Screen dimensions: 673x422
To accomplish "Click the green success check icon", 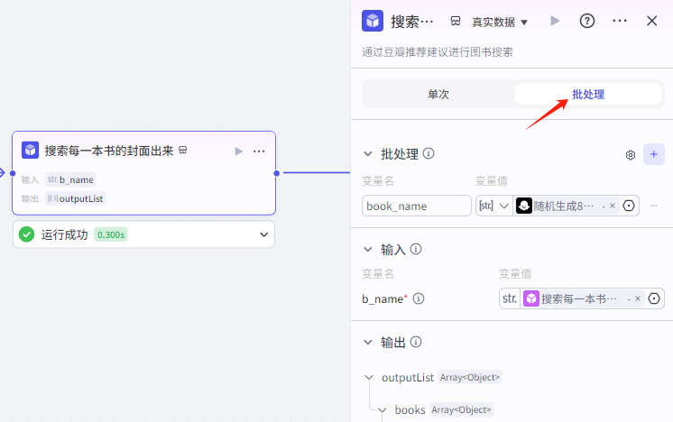I will point(26,234).
